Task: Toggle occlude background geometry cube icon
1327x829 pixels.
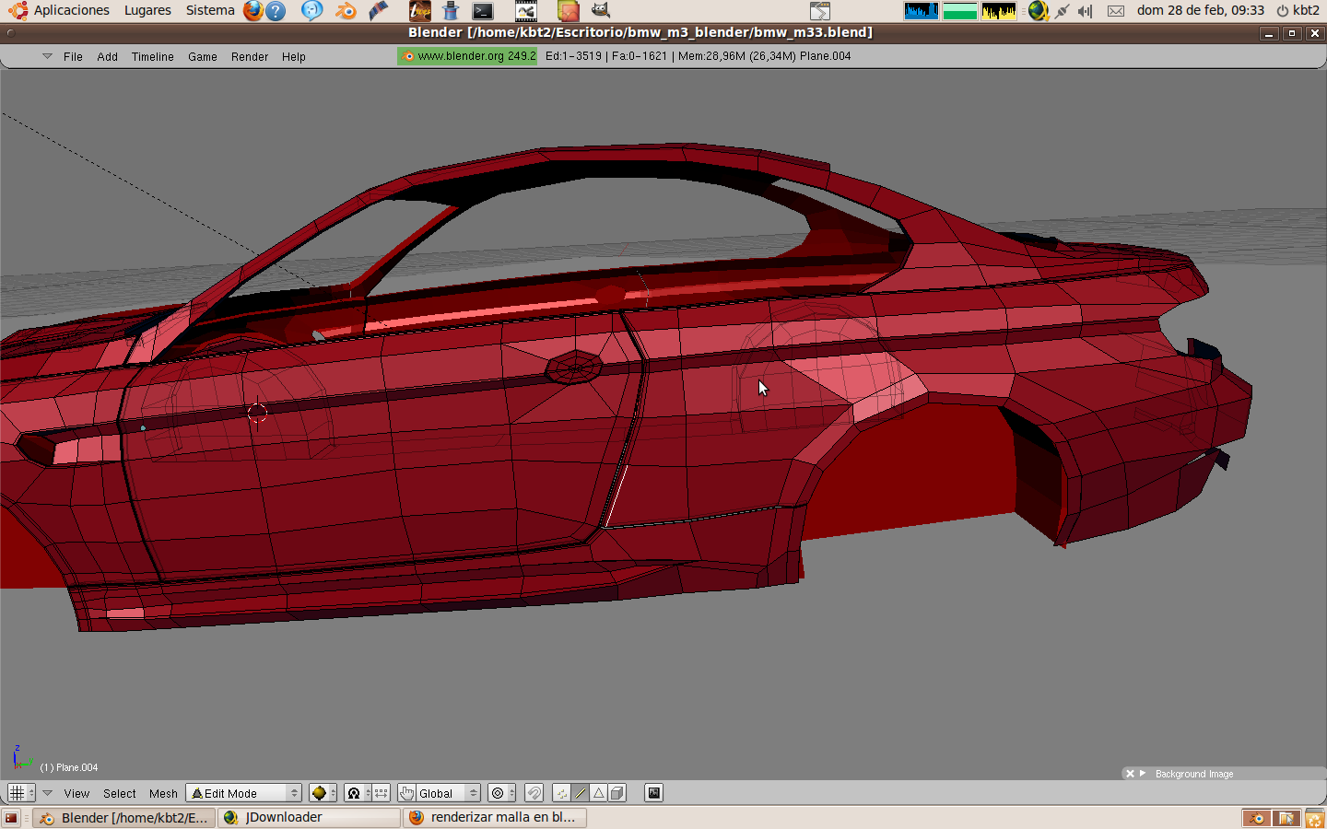Action: (617, 793)
